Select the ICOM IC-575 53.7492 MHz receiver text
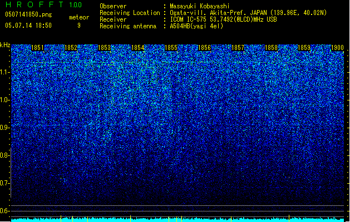Screen dimensions: 350x222 click(223, 19)
